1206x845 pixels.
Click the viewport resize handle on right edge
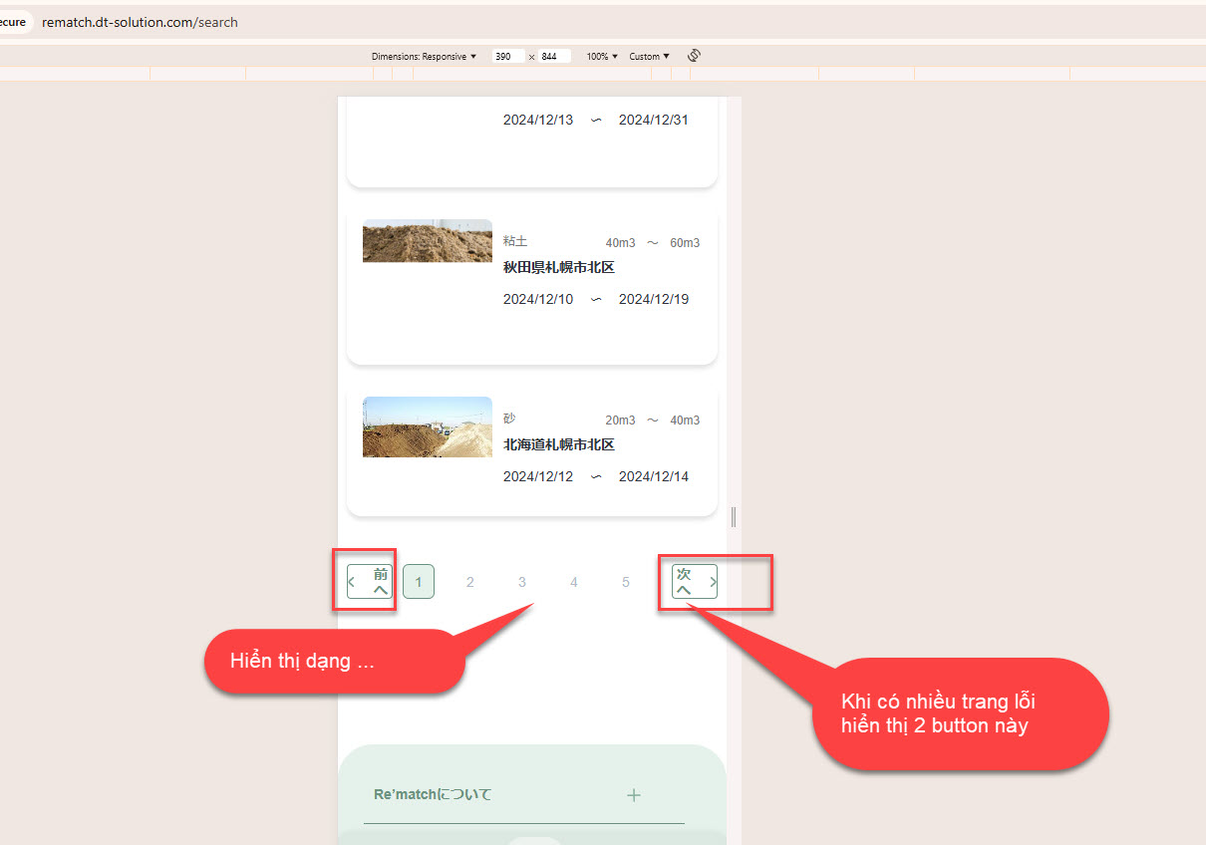coord(734,516)
